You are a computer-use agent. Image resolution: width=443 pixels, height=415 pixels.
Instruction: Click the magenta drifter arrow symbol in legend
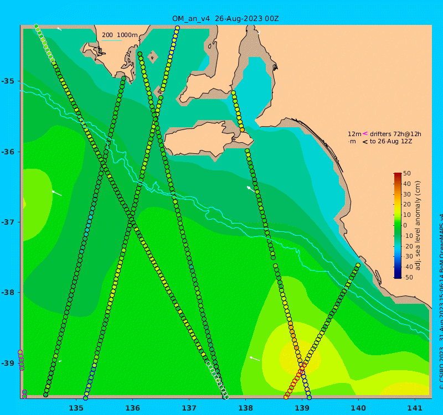pyautogui.click(x=365, y=133)
